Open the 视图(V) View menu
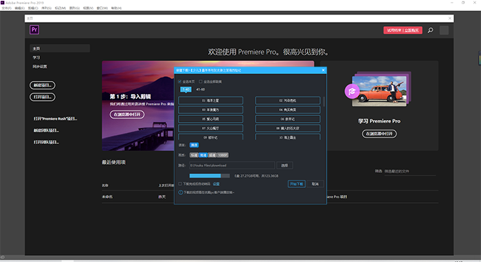 tap(88, 8)
